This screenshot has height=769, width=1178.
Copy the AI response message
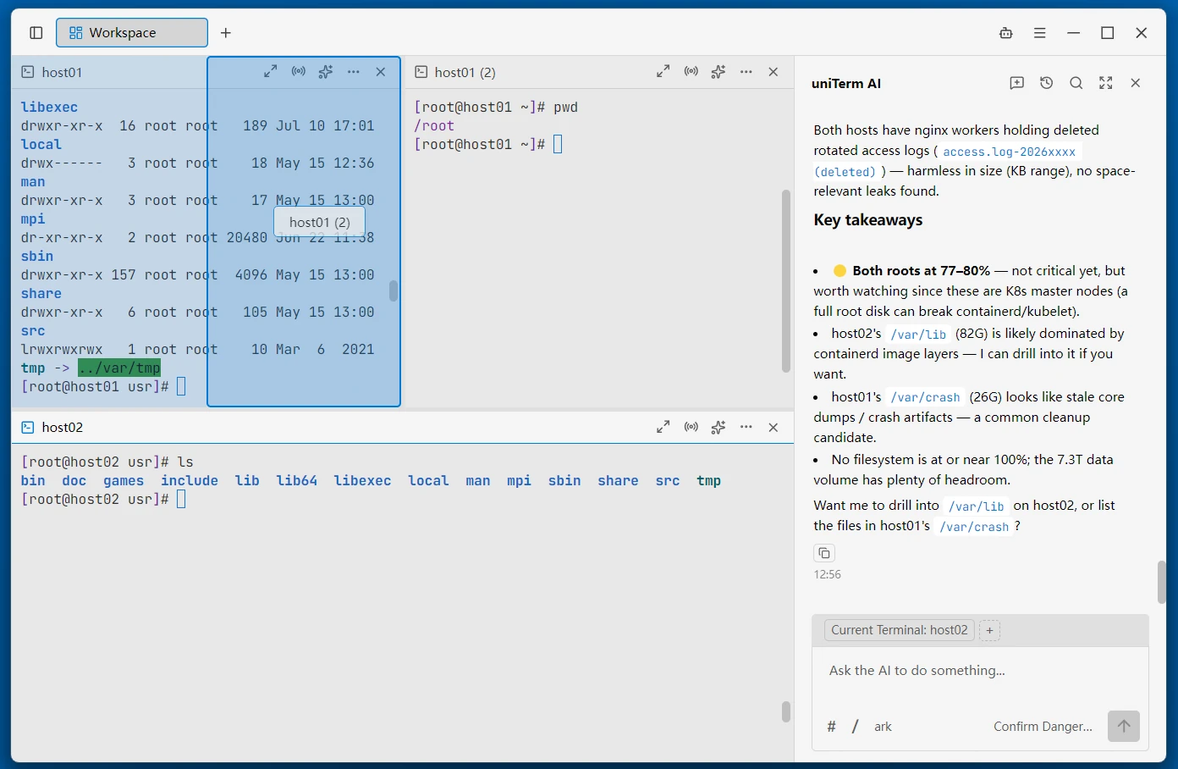(x=824, y=553)
